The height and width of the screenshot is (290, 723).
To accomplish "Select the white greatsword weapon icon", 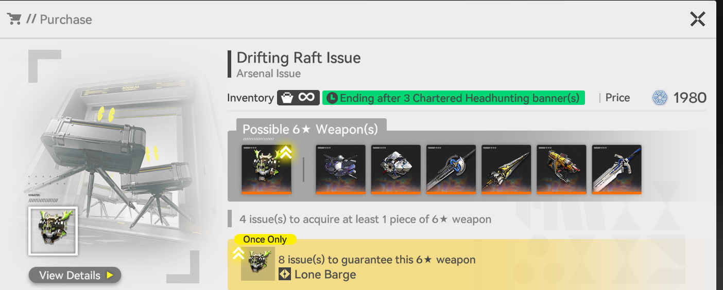I will coord(616,170).
